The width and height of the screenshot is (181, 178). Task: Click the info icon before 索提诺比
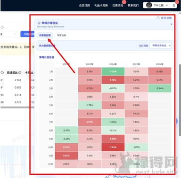[x=2, y=72]
